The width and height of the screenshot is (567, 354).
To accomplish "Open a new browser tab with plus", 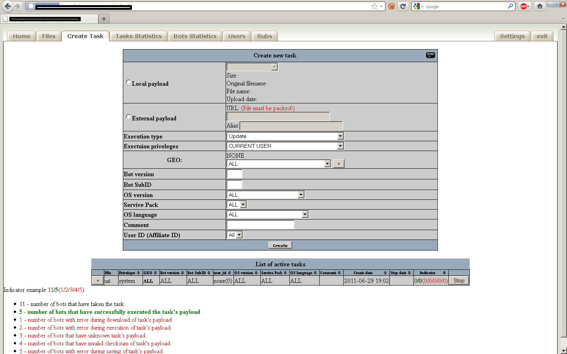I will pyautogui.click(x=104, y=19).
